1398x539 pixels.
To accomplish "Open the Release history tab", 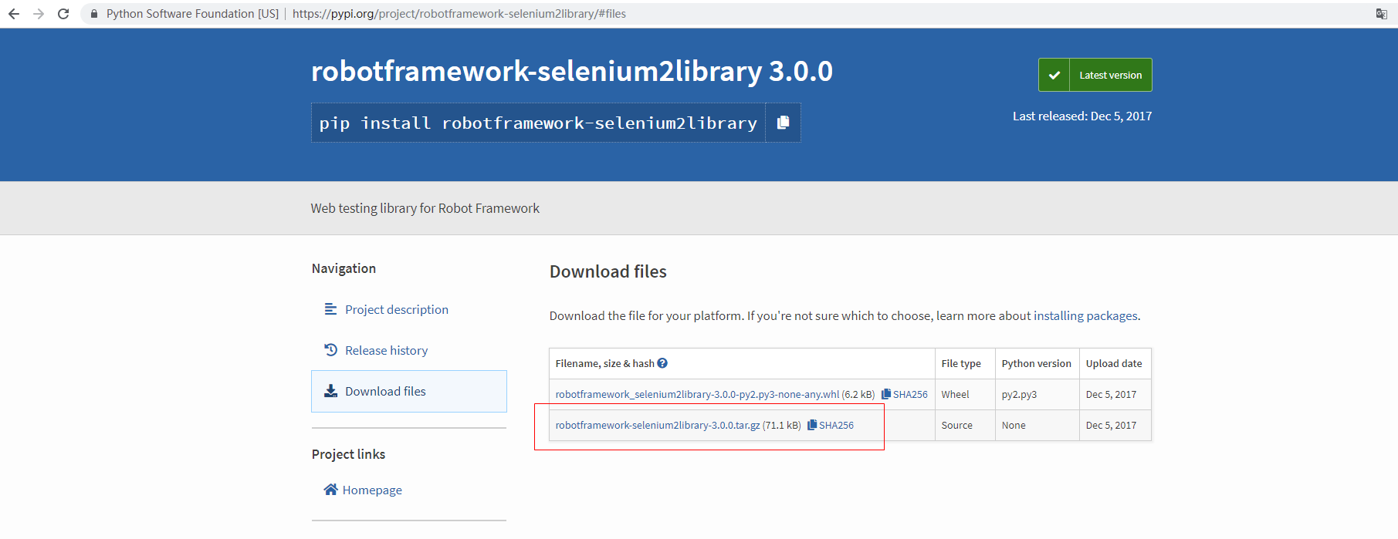I will 386,350.
